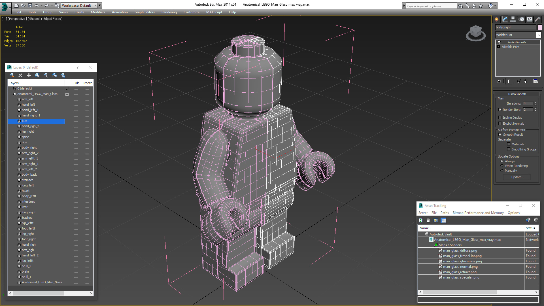Open the Redo history dropdown arrow

click(x=52, y=5)
